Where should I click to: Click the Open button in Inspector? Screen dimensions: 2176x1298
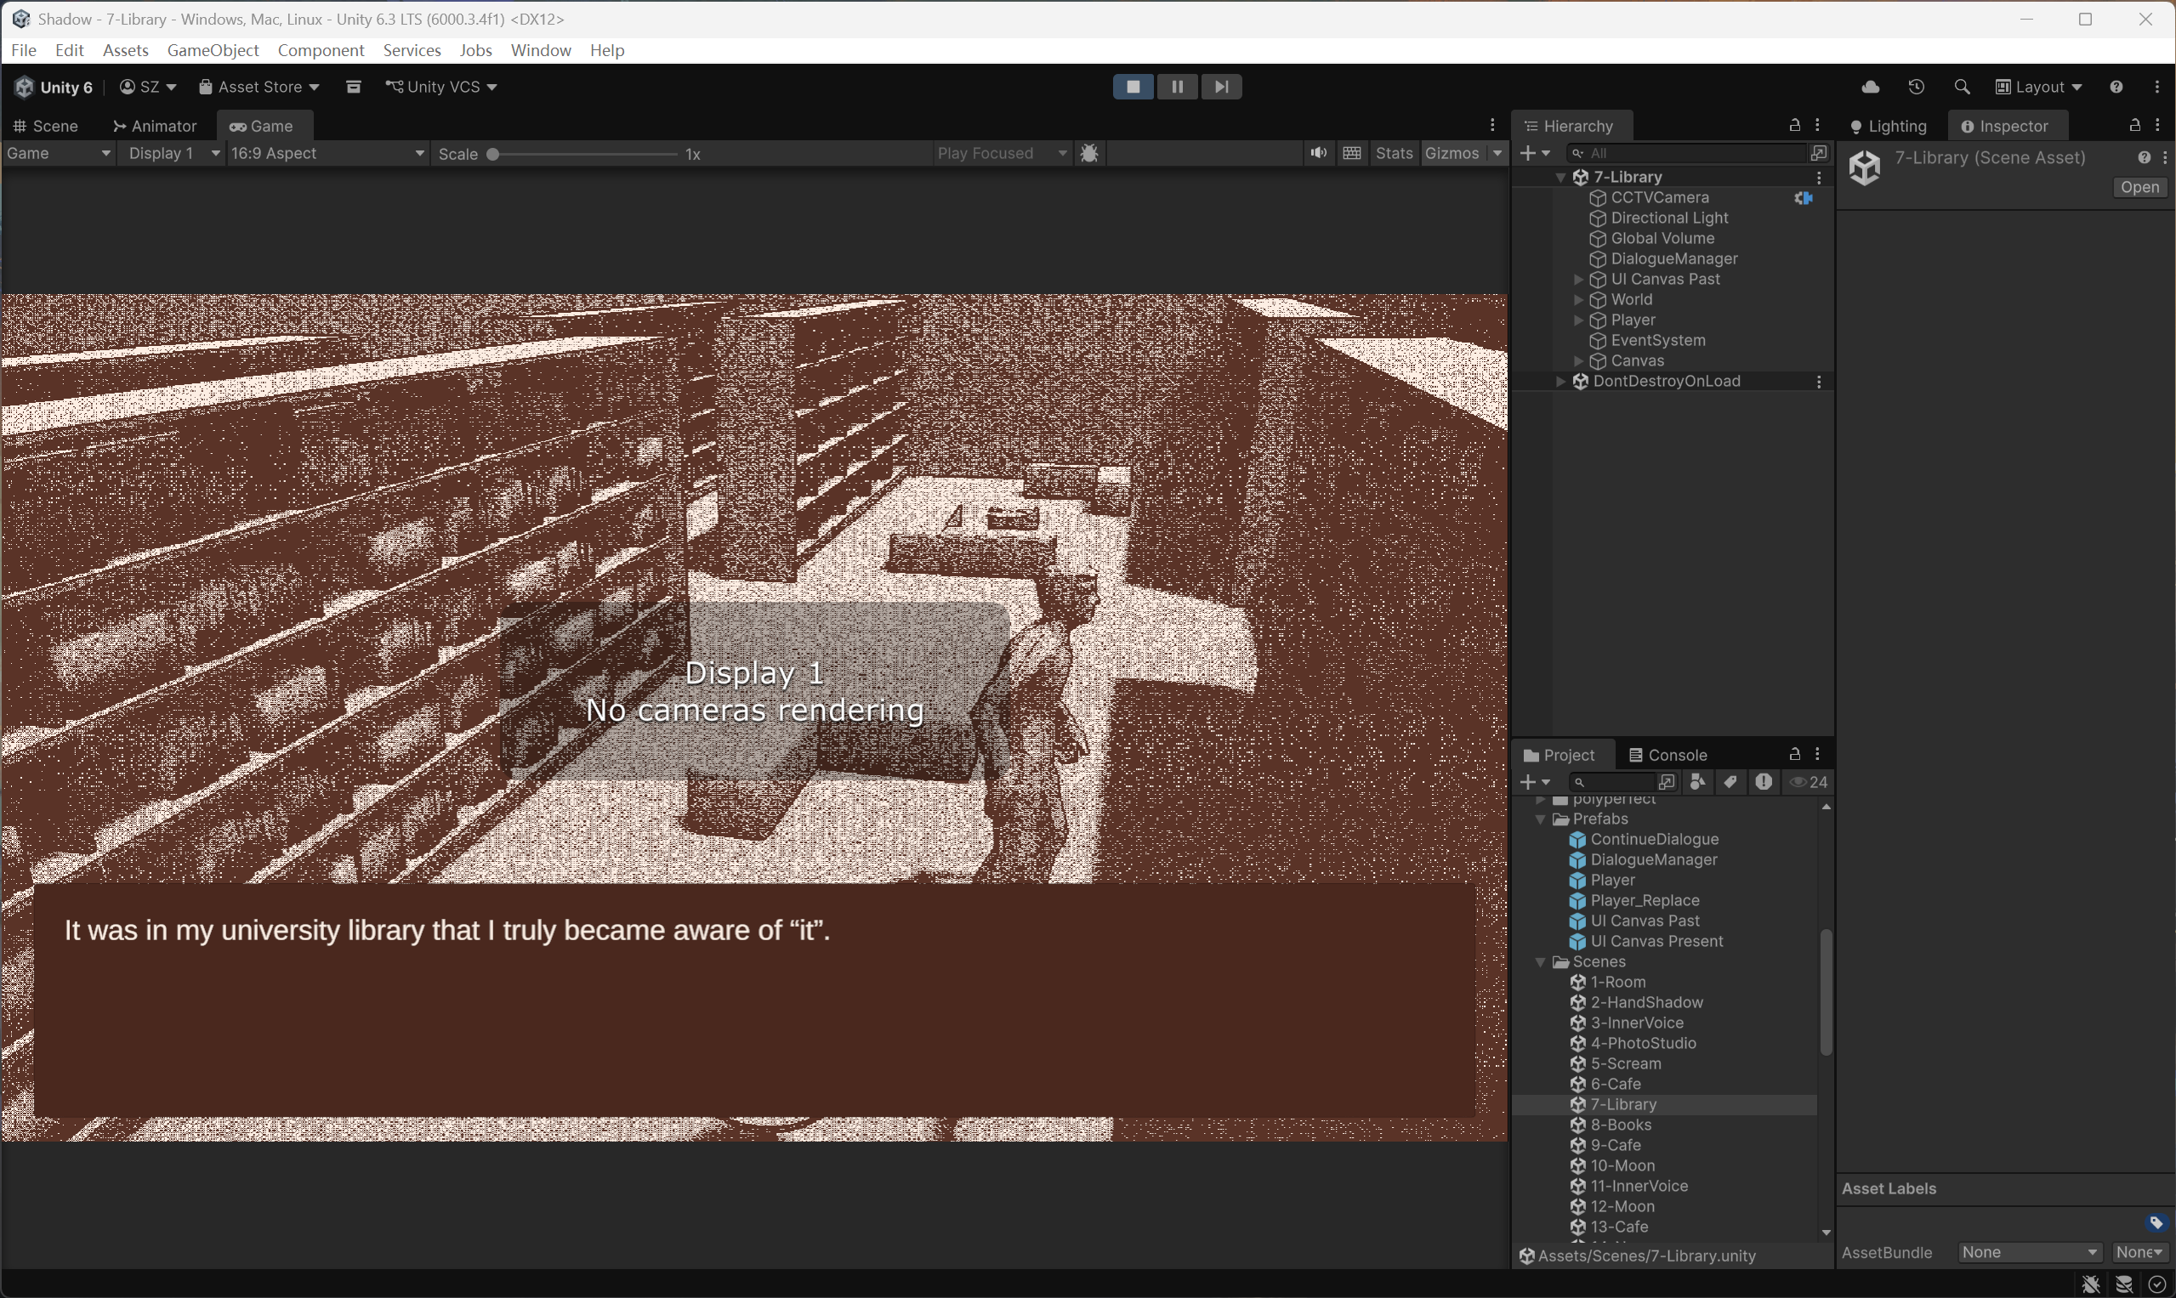point(2139,187)
